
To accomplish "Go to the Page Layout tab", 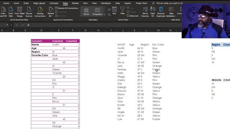I will [x=39, y=3].
